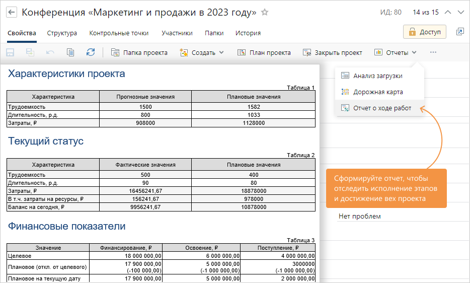Open the Контрольные точки tab

click(x=119, y=33)
